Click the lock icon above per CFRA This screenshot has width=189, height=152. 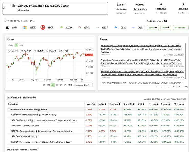(161, 4)
